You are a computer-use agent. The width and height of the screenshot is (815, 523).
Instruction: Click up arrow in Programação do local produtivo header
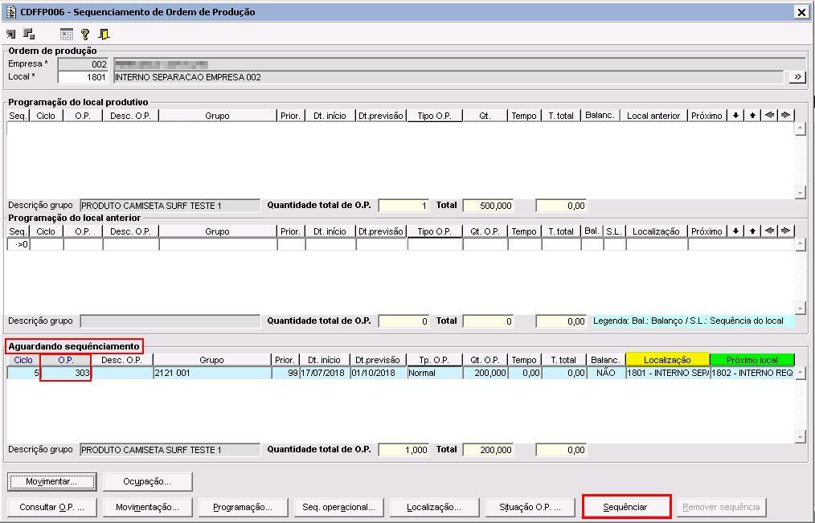coord(752,116)
